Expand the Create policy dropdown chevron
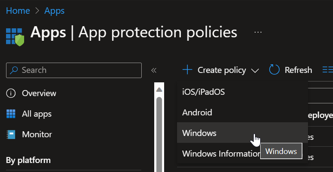333x172 pixels. pyautogui.click(x=255, y=70)
